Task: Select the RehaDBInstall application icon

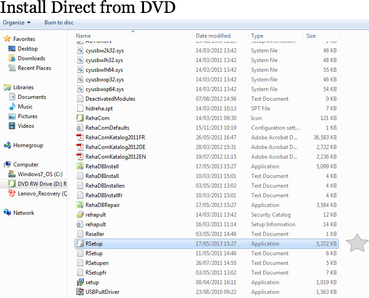Action: click(80, 166)
